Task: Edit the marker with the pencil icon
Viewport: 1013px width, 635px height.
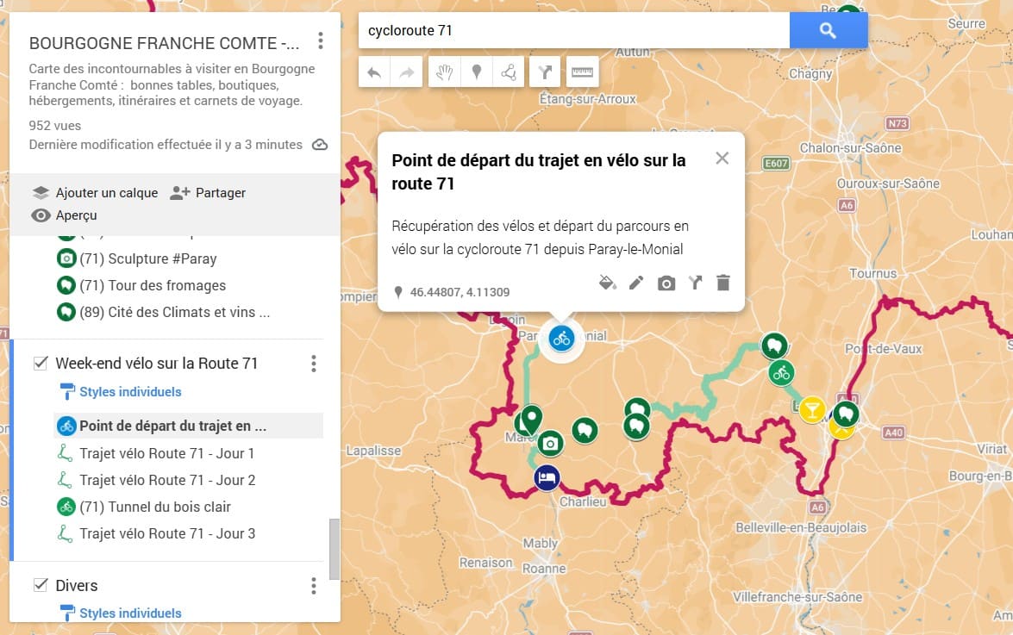Action: coord(636,282)
